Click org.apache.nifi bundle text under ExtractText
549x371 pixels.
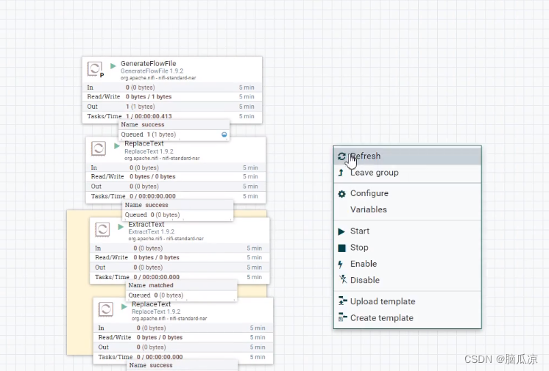click(x=166, y=239)
